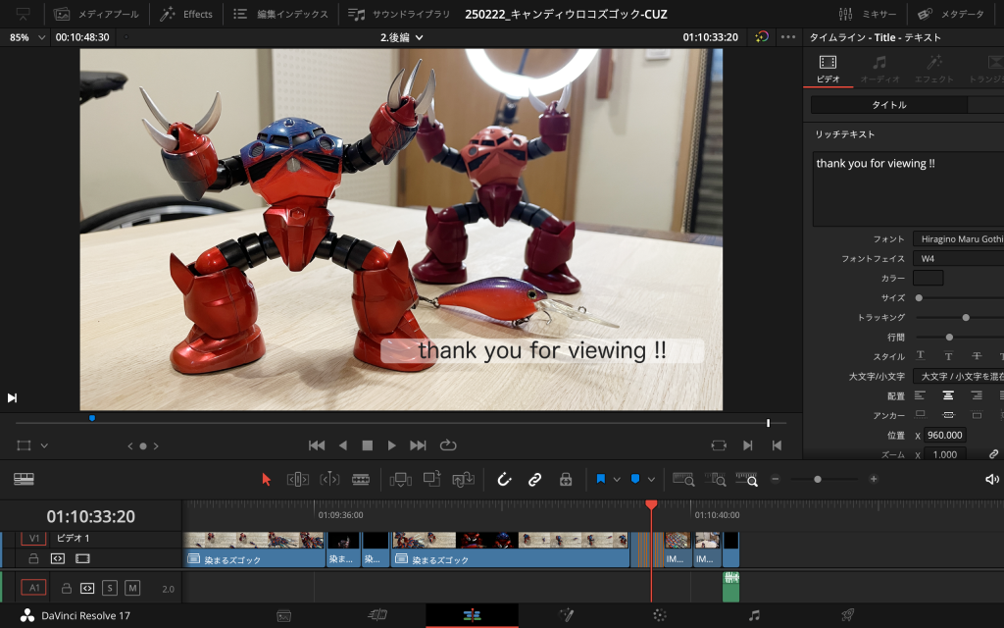Viewport: 1004px width, 628px height.
Task: Click the loop playback icon
Action: pyautogui.click(x=448, y=445)
